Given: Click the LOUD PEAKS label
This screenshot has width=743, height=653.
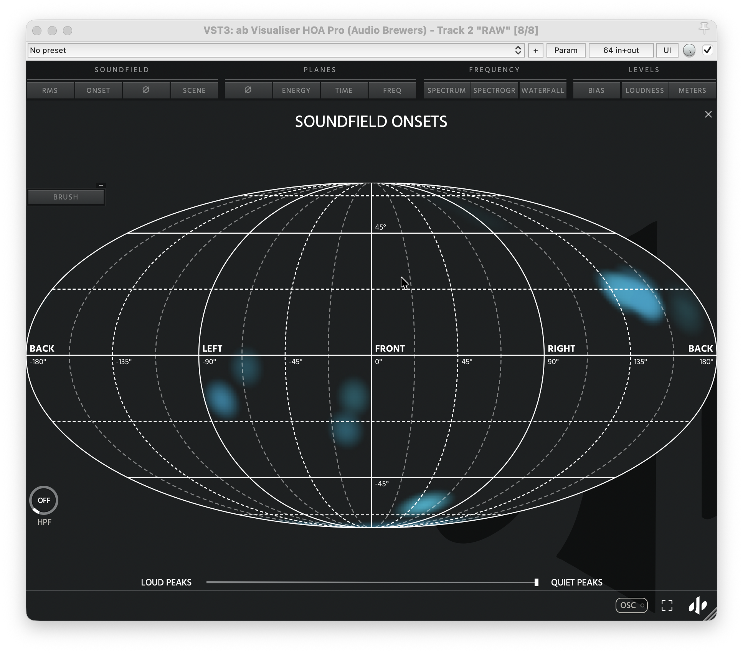Looking at the screenshot, I should (166, 582).
